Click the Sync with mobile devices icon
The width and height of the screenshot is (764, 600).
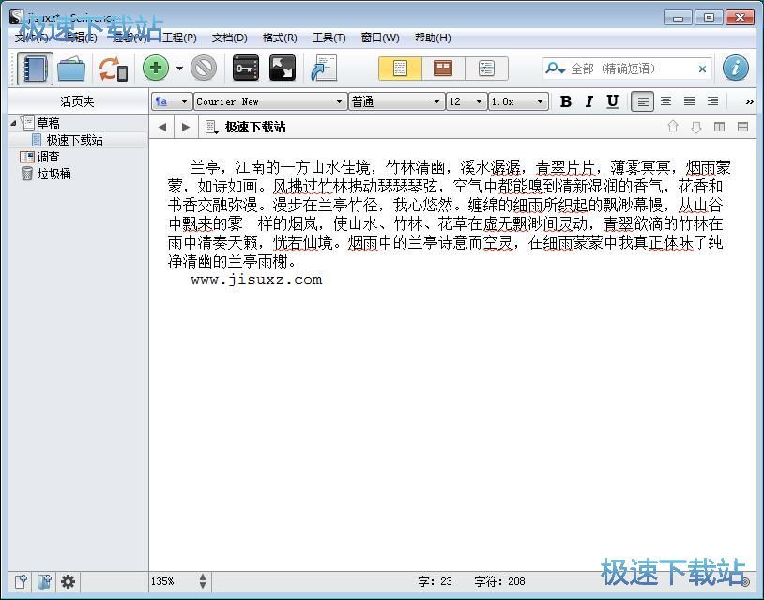point(113,69)
